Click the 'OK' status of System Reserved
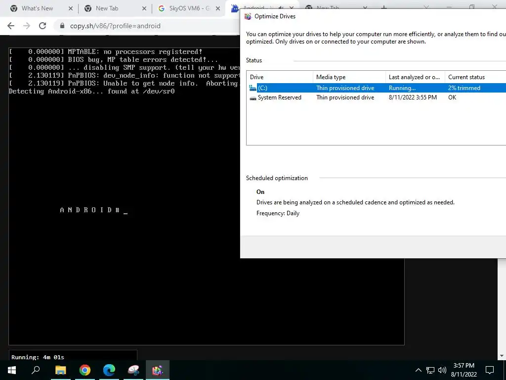Viewport: 506px width, 380px height. (452, 97)
